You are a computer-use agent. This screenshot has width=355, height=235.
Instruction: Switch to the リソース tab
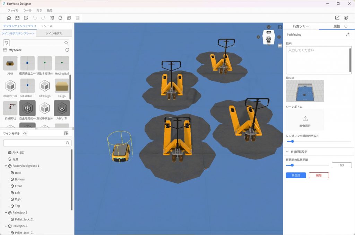46,26
